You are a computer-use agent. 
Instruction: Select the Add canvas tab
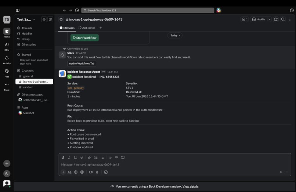pos(87,28)
